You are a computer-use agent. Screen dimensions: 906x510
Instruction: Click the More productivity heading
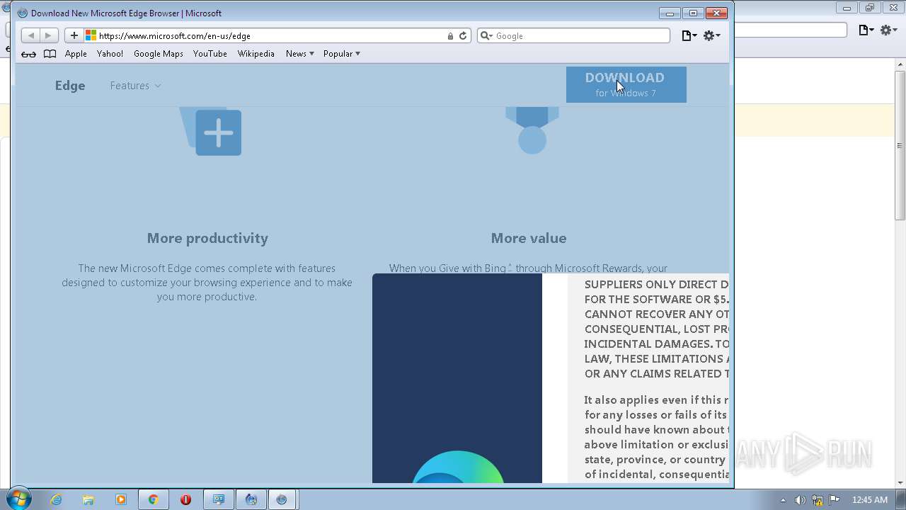(x=207, y=238)
